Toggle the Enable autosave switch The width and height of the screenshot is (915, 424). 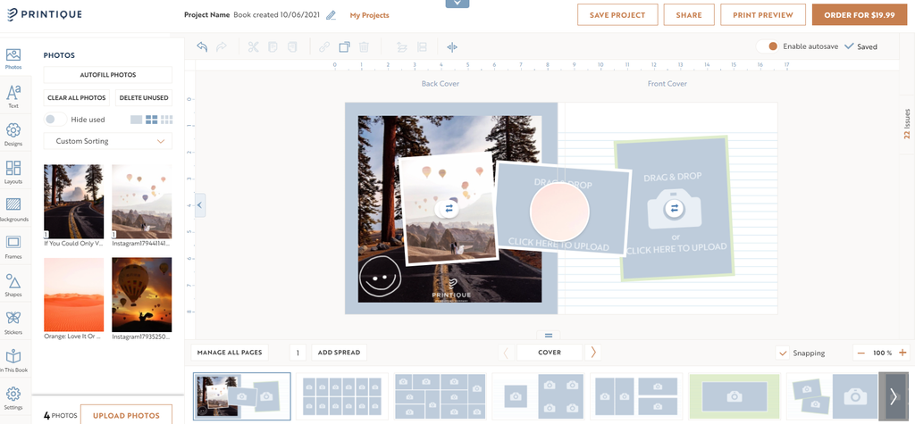point(767,46)
